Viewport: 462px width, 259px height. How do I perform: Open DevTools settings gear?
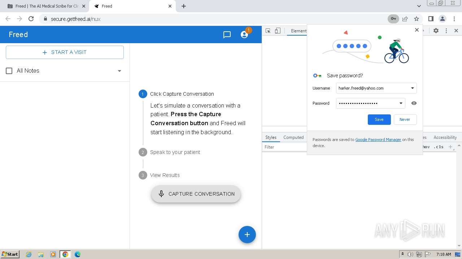point(436,31)
